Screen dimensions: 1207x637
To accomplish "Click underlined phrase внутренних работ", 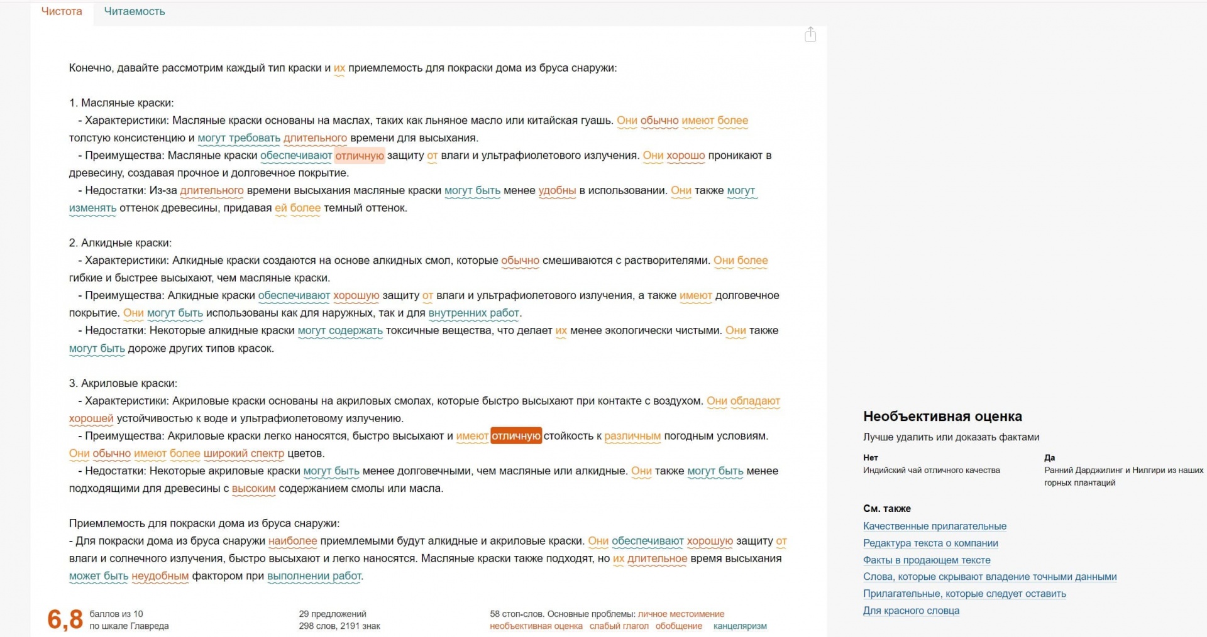I will (x=474, y=313).
